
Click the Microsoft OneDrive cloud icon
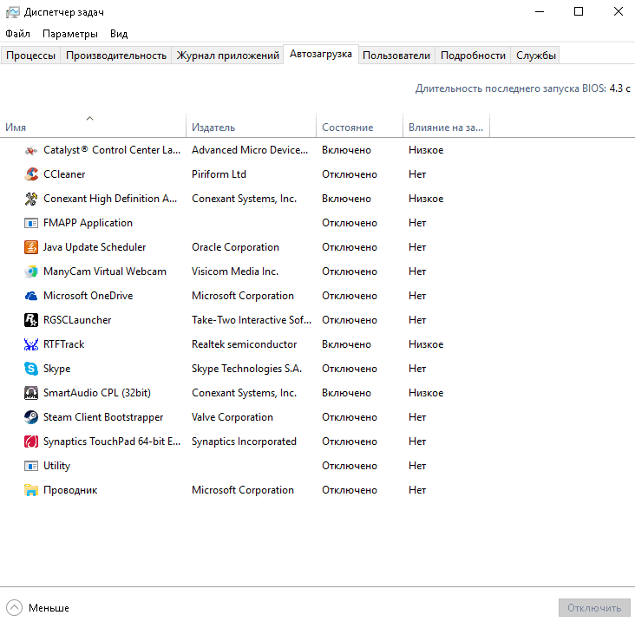click(31, 296)
